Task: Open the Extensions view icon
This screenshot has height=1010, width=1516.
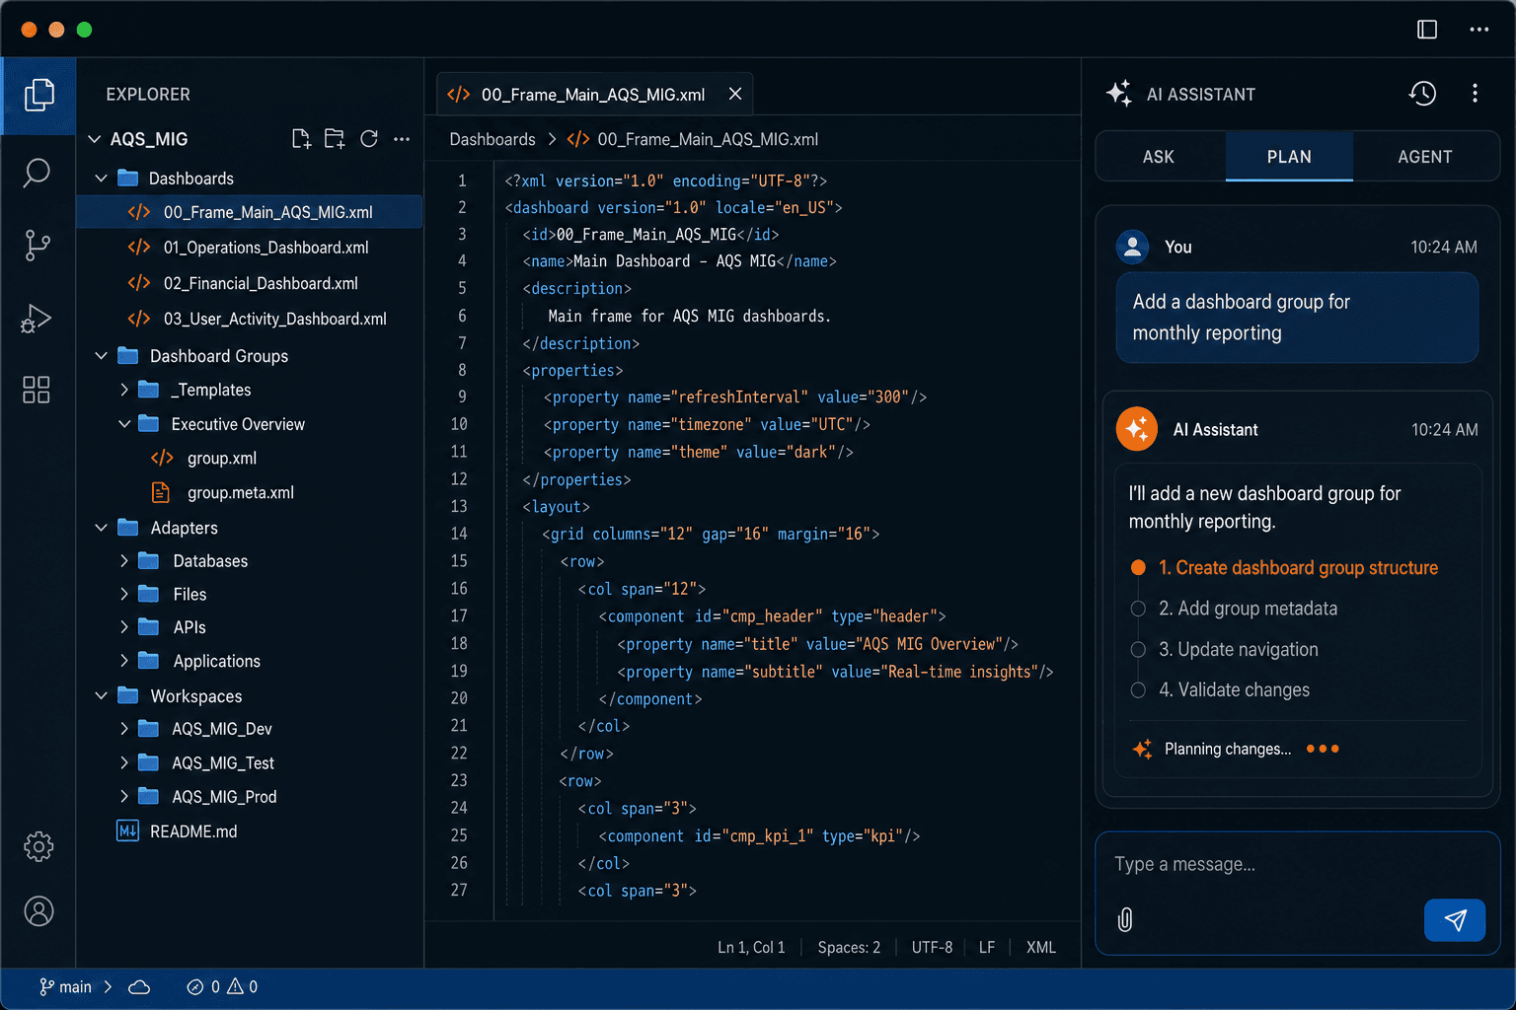Action: (37, 390)
